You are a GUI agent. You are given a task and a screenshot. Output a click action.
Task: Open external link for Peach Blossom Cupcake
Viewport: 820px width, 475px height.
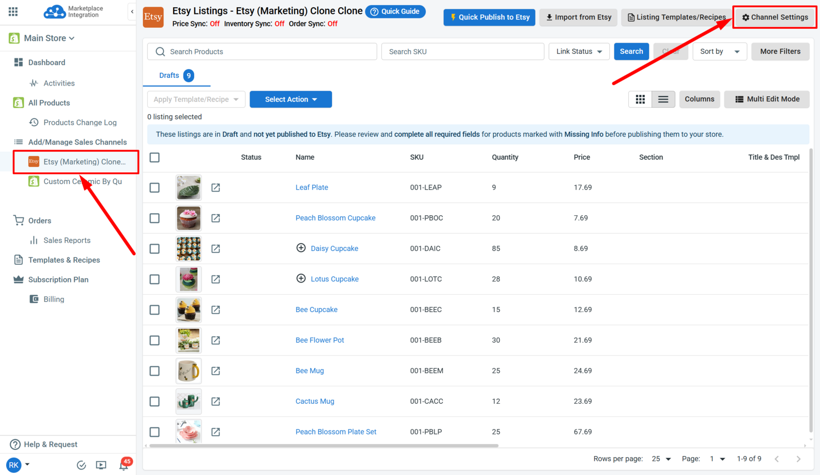point(216,218)
